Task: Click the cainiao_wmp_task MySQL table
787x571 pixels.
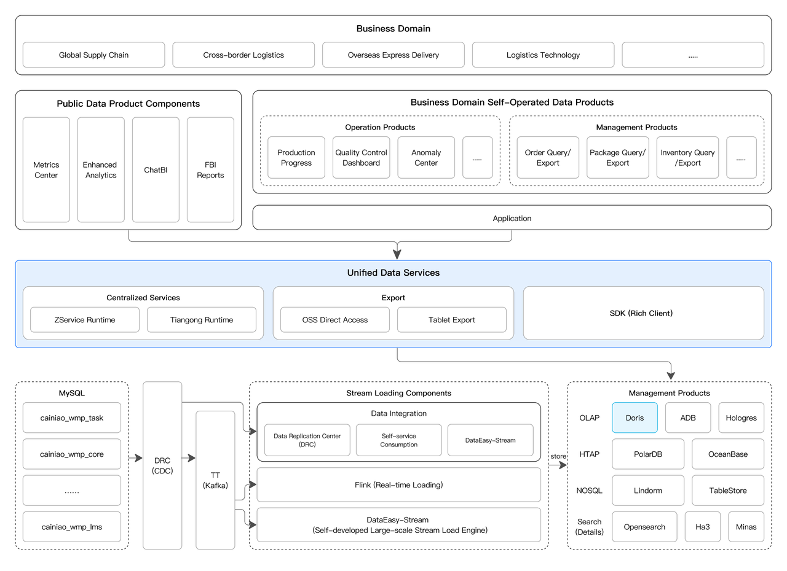Action: [x=72, y=418]
